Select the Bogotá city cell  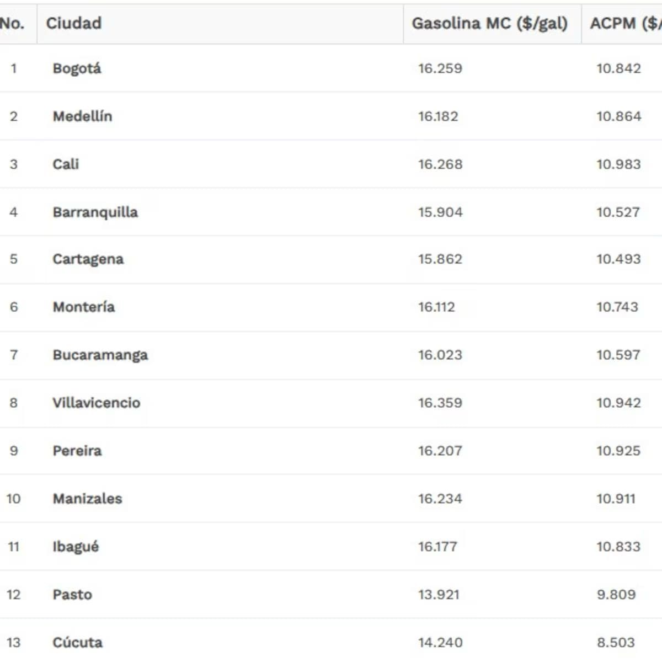point(77,68)
